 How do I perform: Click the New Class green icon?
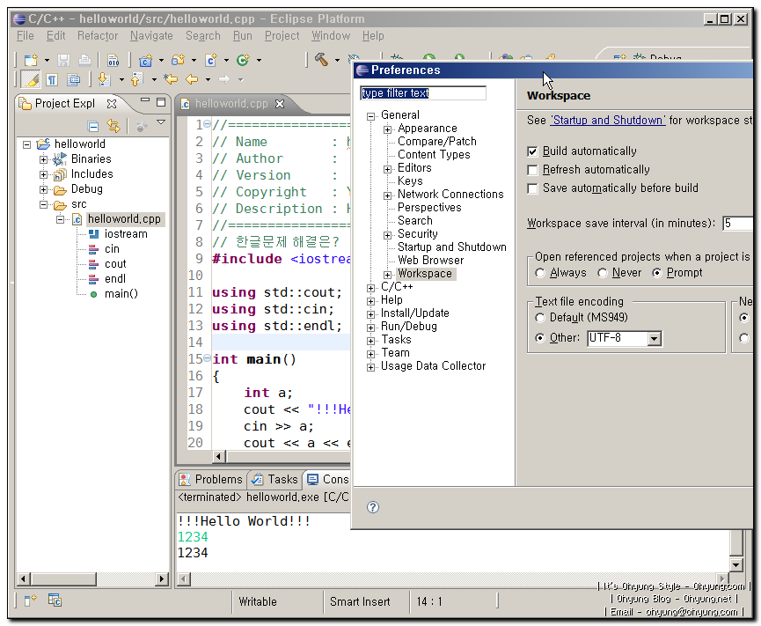coord(243,60)
